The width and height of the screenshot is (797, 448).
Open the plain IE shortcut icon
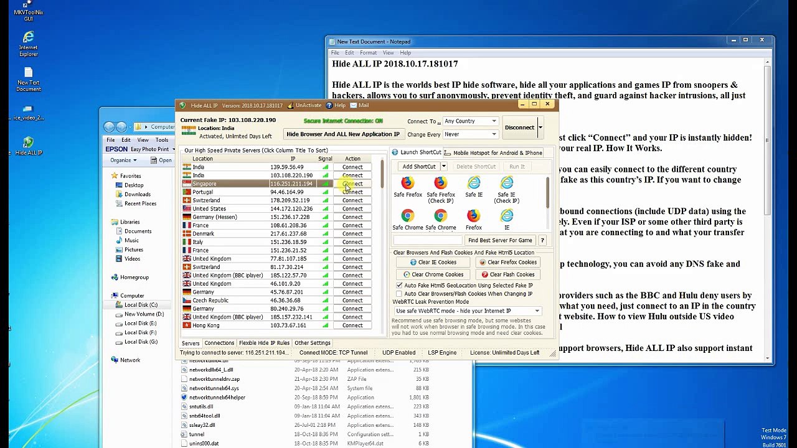(506, 220)
